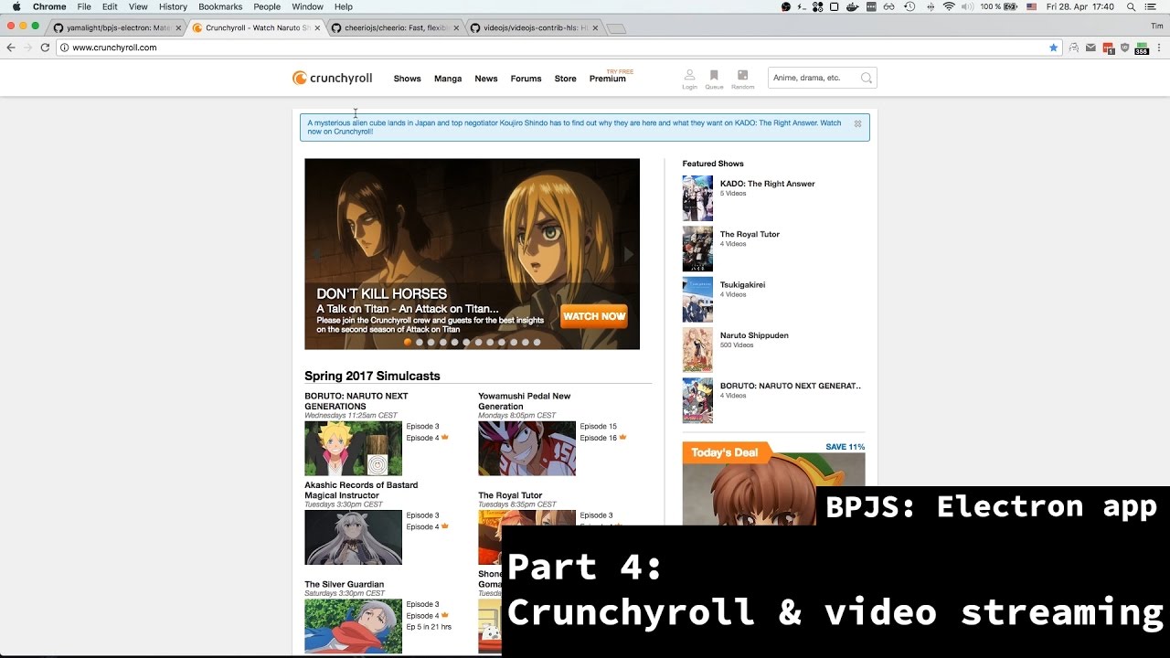Open Spotlight search in the menu bar

tap(1133, 6)
